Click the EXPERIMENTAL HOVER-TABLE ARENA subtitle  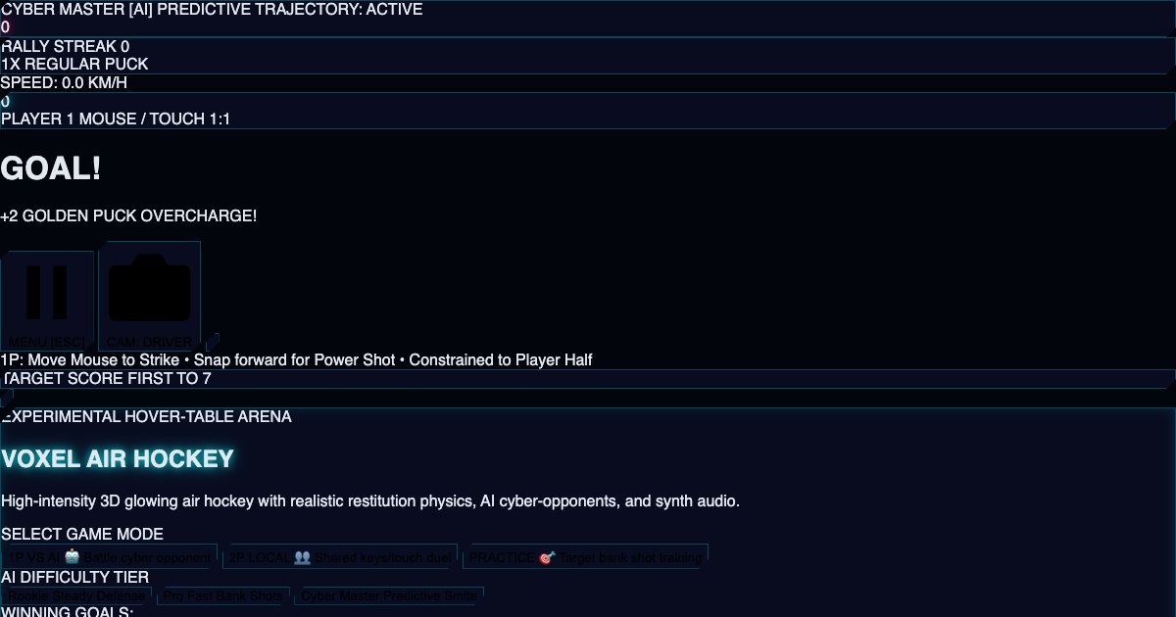click(x=146, y=416)
